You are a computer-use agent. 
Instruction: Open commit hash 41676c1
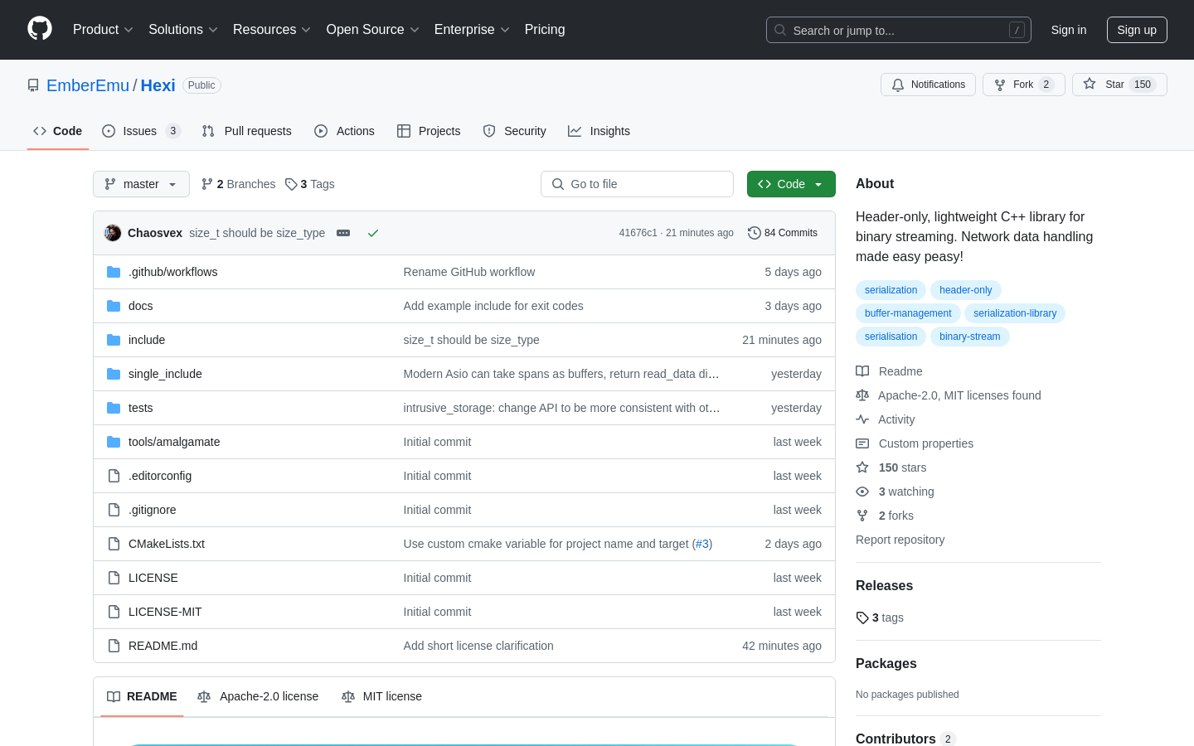click(638, 233)
